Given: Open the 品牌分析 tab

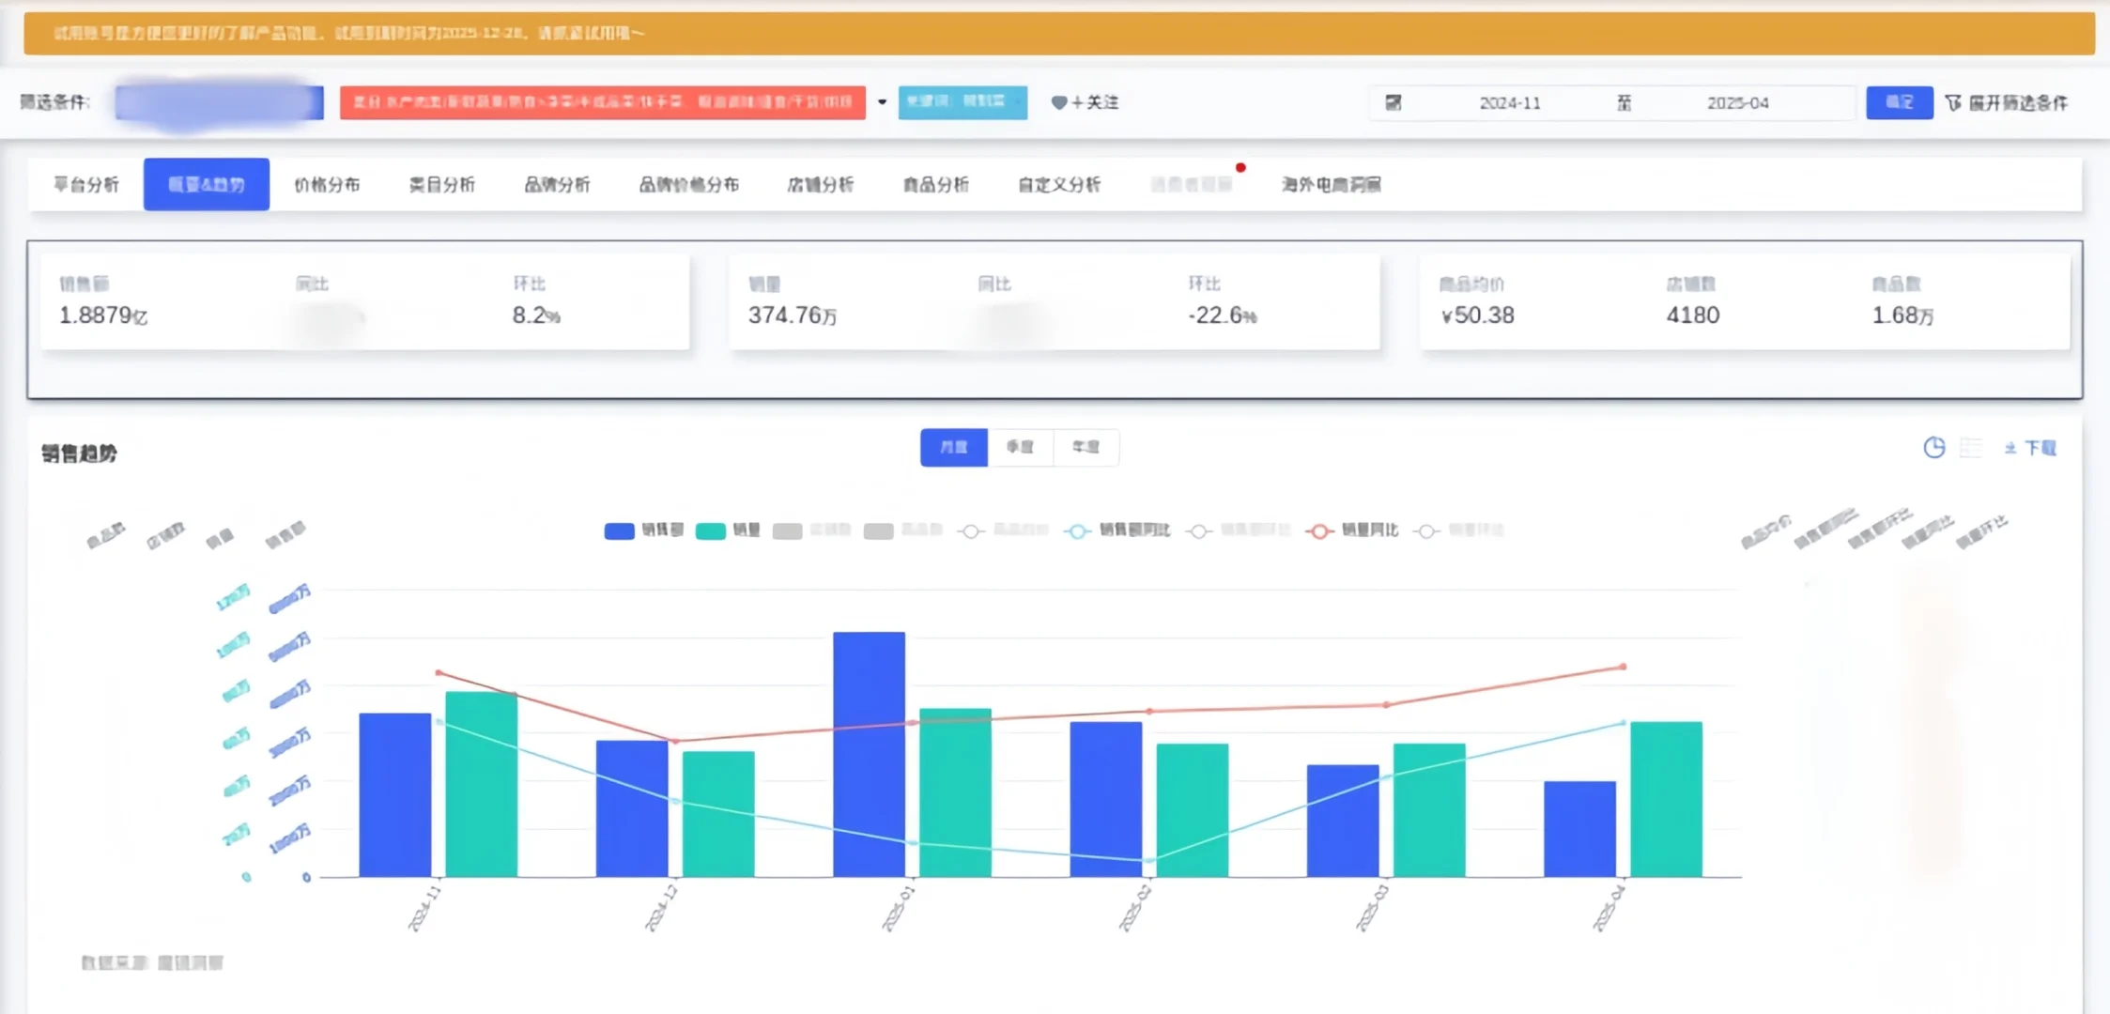Looking at the screenshot, I should coord(557,185).
